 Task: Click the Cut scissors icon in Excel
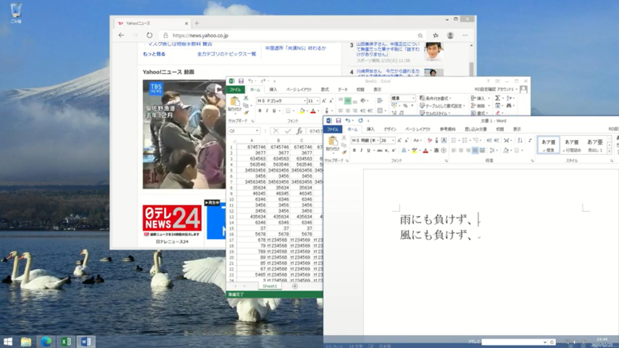pos(246,98)
